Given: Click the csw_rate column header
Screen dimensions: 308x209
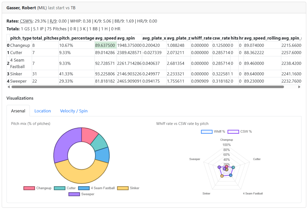Looking at the screenshot, I should pyautogui.click(x=221, y=38).
